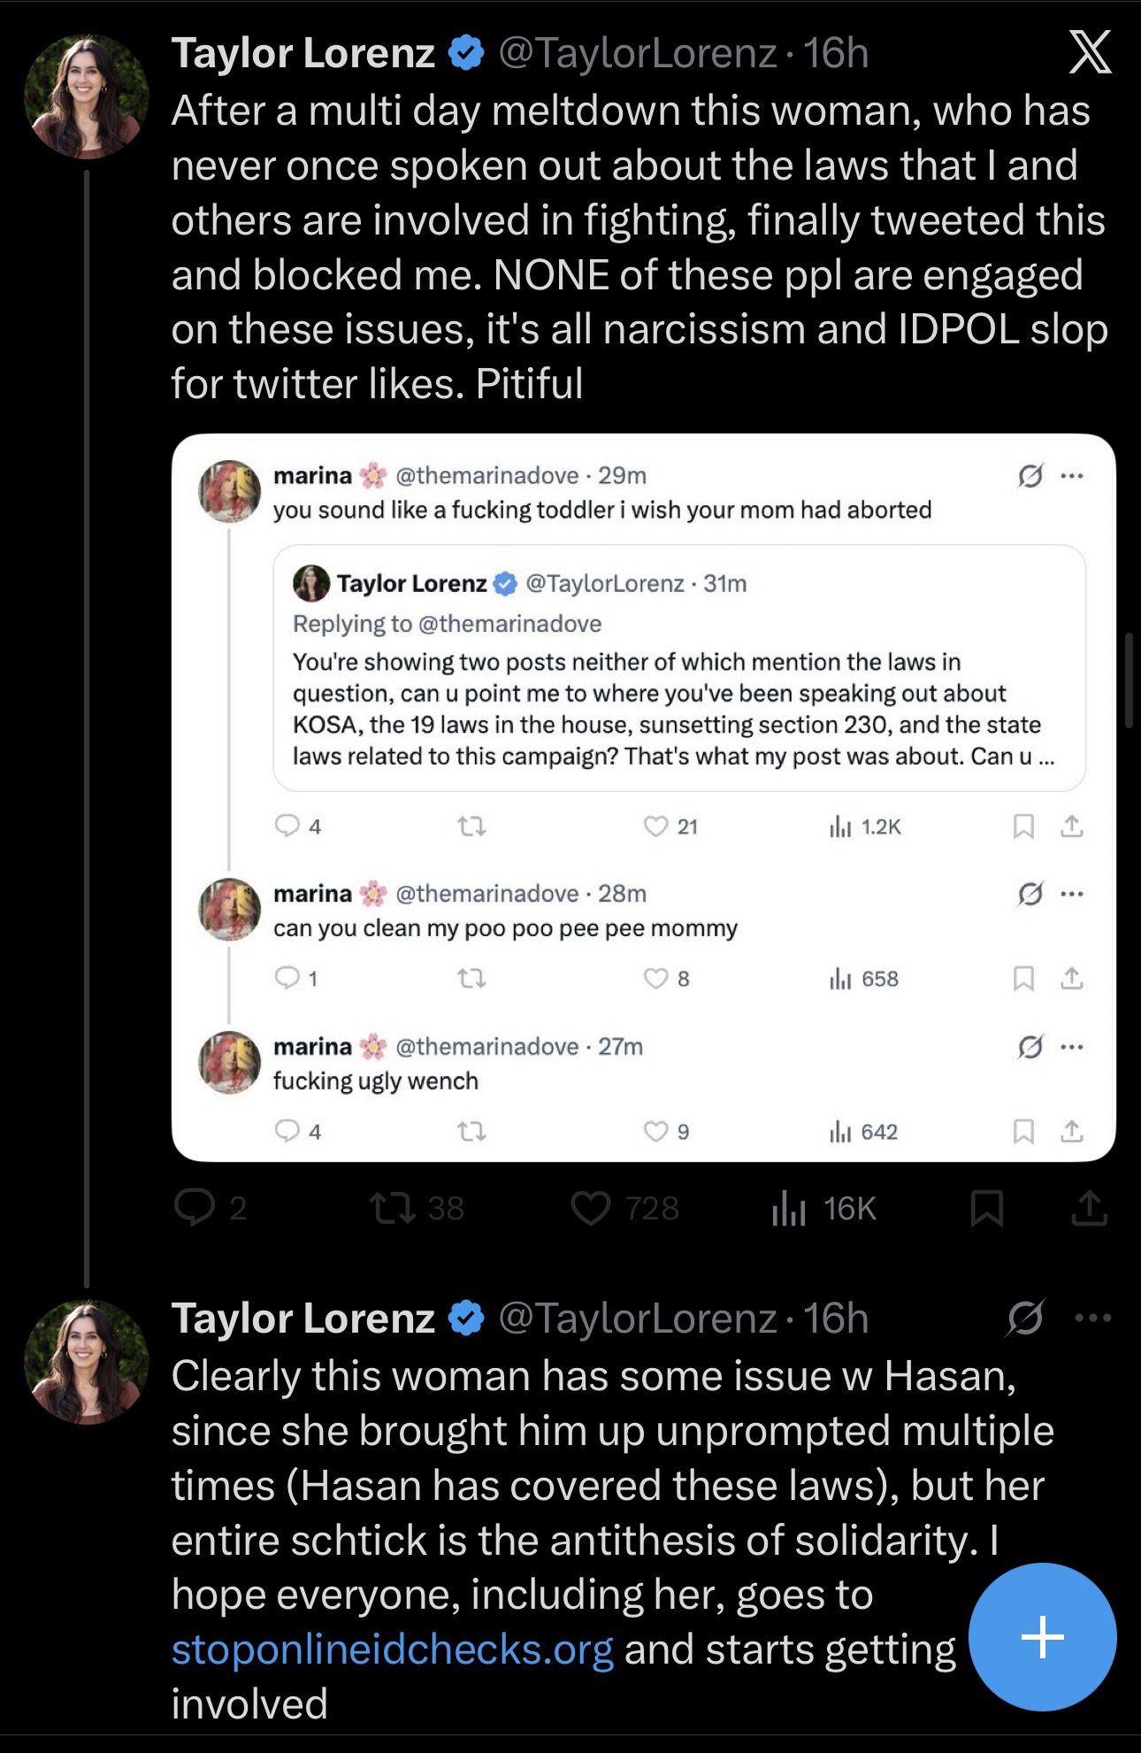Open the X logo at top right
This screenshot has height=1753, width=1141.
click(x=1090, y=55)
